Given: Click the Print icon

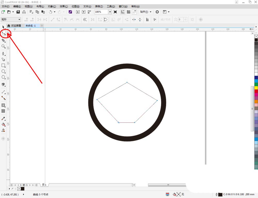Looking at the screenshot, I should [24, 12].
